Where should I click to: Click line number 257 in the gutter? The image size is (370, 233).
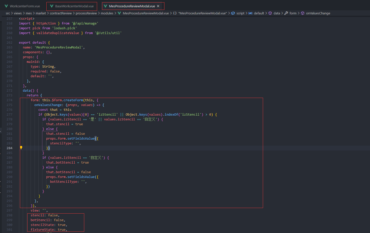9,18
